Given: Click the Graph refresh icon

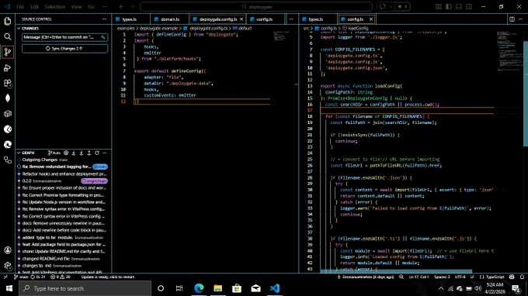Looking at the screenshot, I should (97, 153).
